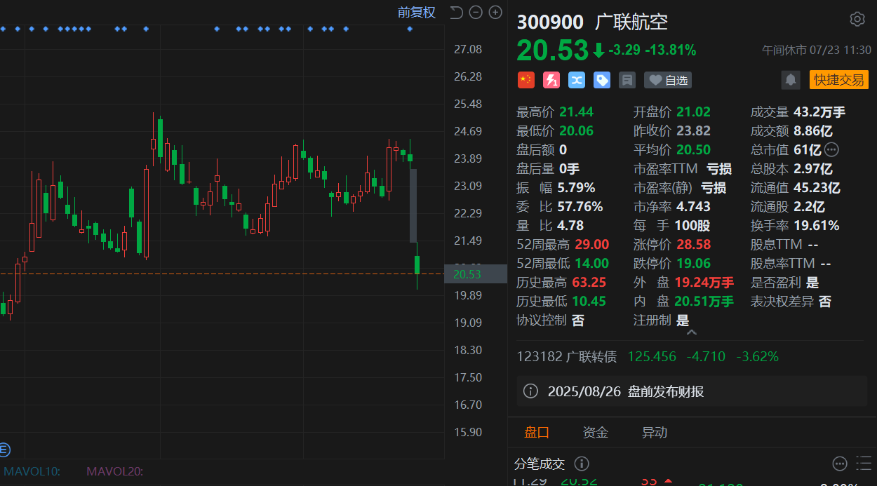The height and width of the screenshot is (486, 877).
Task: Zoom out chart with minus icon
Action: [476, 12]
